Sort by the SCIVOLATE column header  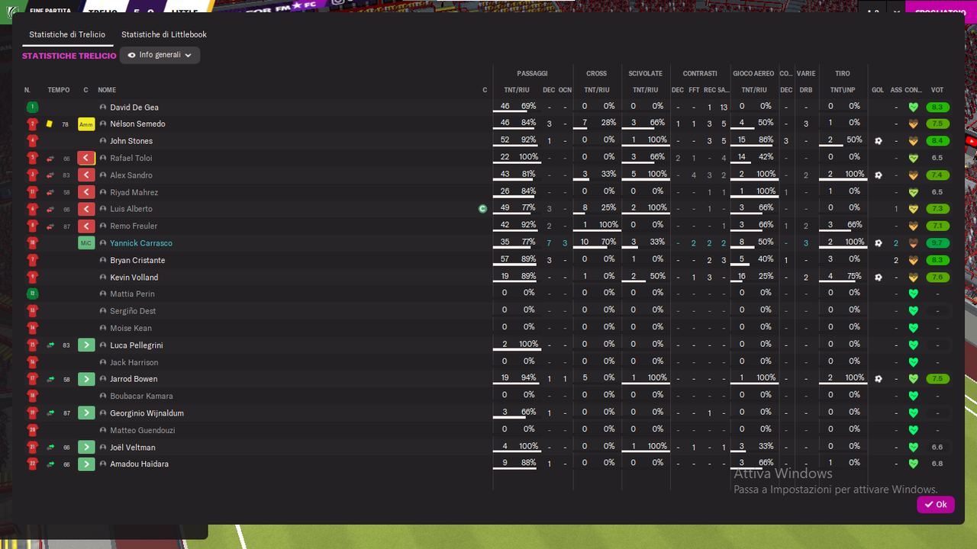click(x=645, y=74)
